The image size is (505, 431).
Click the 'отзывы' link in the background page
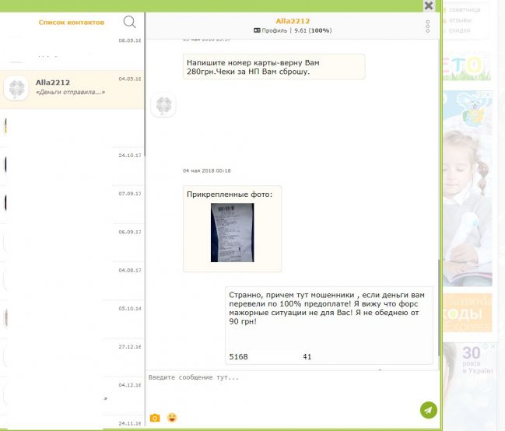point(460,20)
